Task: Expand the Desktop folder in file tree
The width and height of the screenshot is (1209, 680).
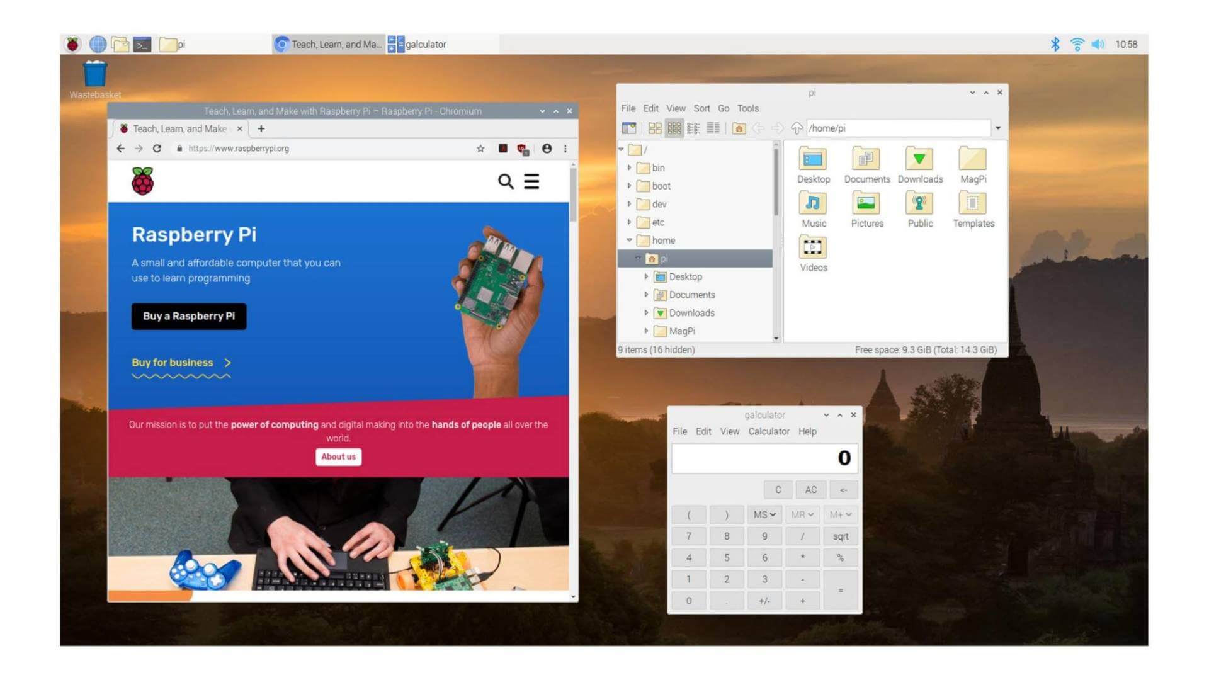Action: coord(647,276)
